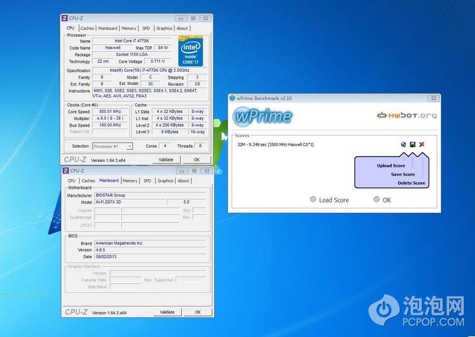
Task: Click the Level 2 cache value '4 x 256 KBytes'
Action: pos(170,125)
